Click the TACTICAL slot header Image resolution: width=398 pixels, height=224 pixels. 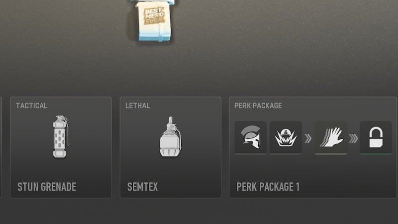[31, 106]
